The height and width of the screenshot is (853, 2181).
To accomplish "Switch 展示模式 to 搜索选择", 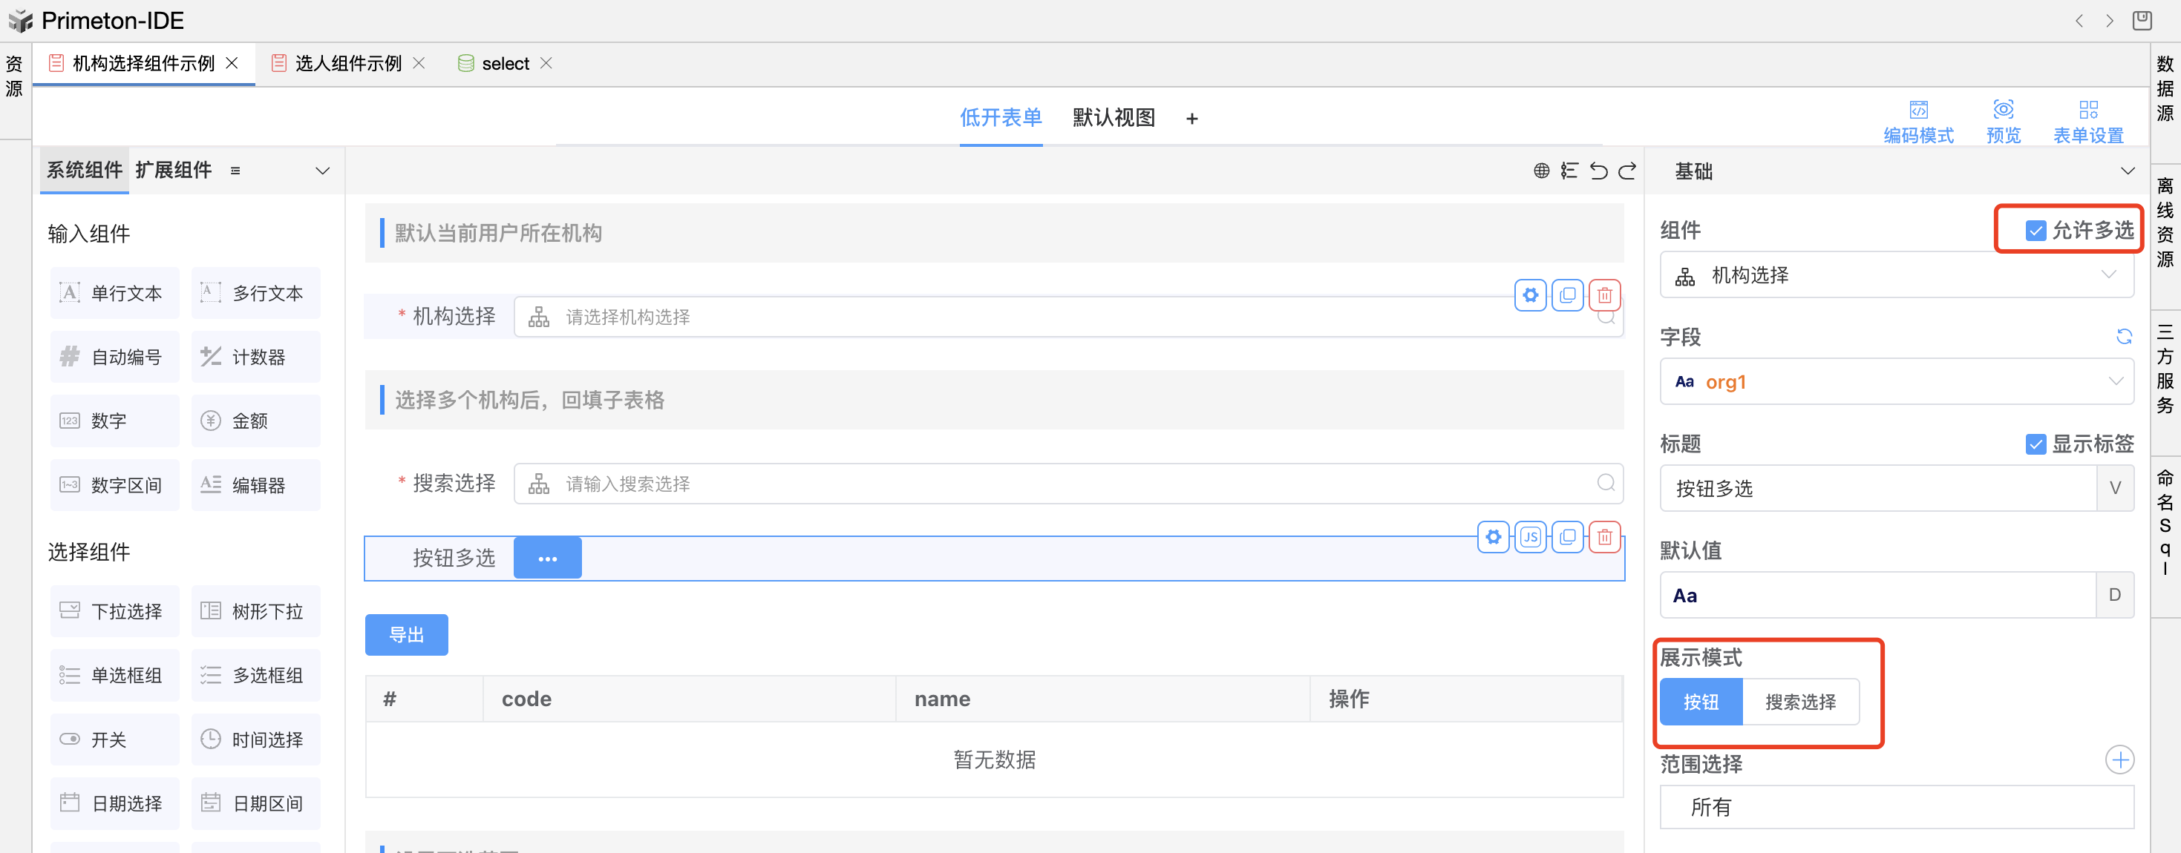I will click(x=1800, y=702).
